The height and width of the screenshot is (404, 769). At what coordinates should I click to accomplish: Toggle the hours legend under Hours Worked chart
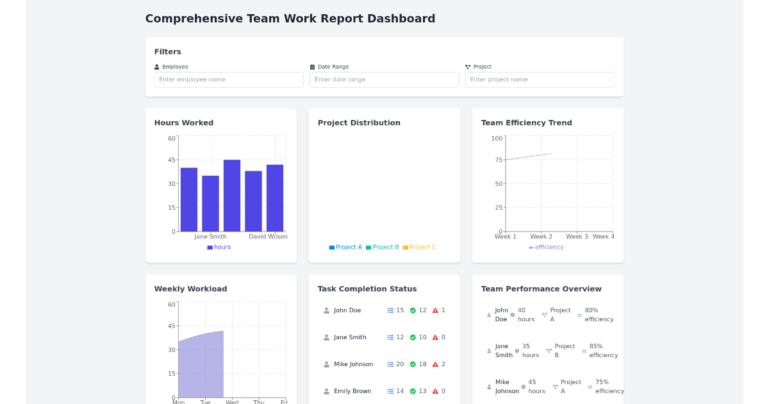219,247
